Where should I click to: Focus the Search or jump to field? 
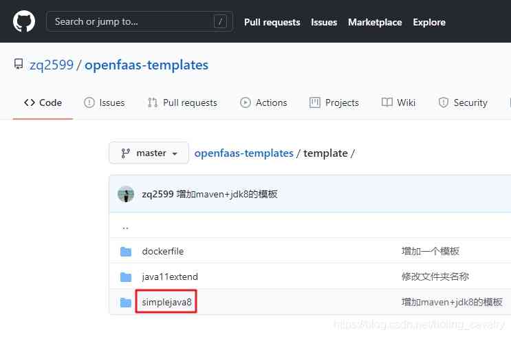point(140,21)
